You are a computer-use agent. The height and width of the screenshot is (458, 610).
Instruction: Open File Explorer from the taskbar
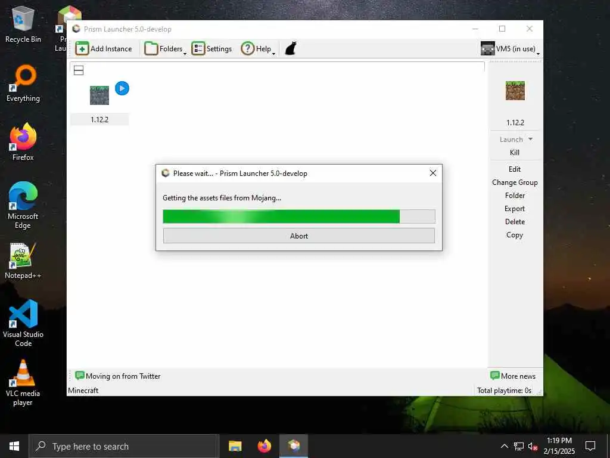[x=235, y=446]
